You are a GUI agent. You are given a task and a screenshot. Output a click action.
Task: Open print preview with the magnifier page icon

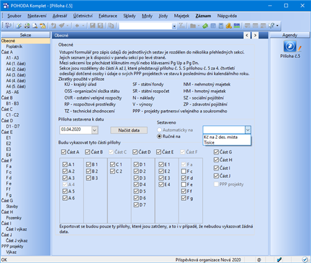[35, 25]
